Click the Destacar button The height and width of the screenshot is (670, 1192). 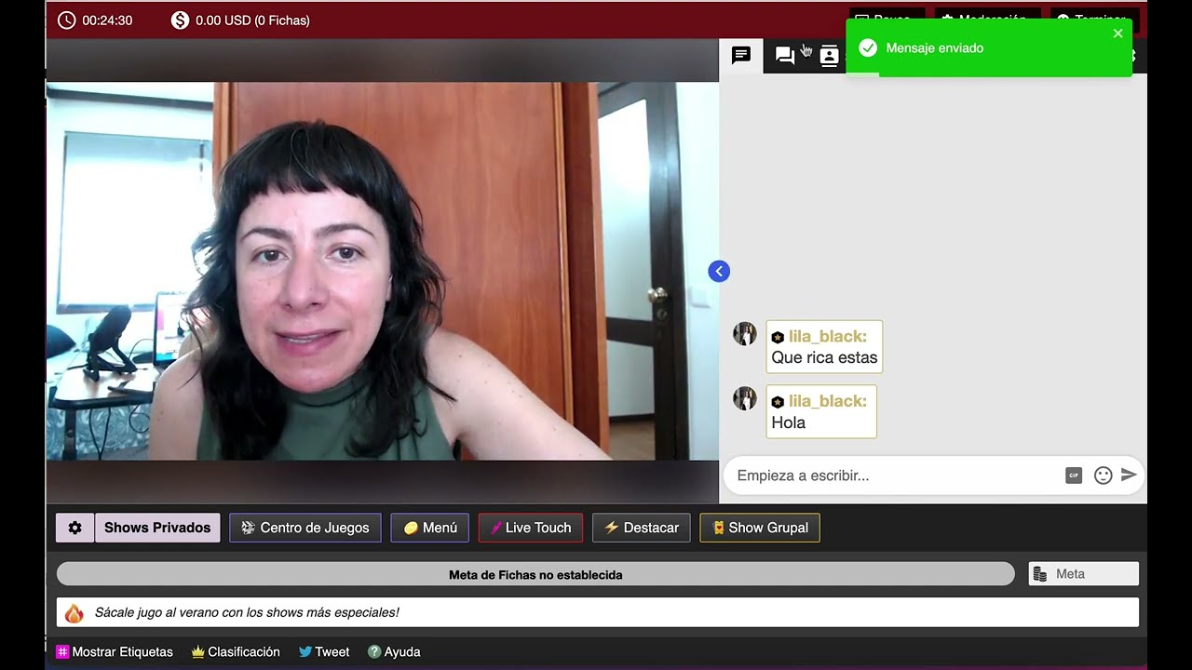point(642,528)
